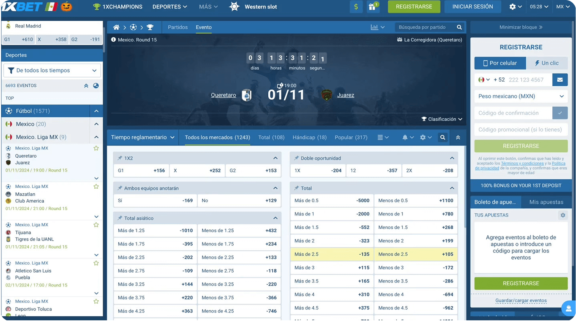Viewport: 576px width, 321px height.
Task: Select Hándicap (18) markets tab
Action: 309,137
